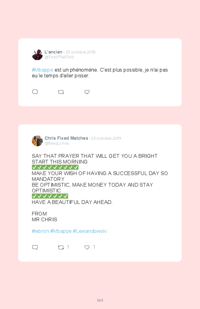This screenshot has height=309, width=200.
Task: Click retweet count on Chris's tweet
Action: coord(68,247)
